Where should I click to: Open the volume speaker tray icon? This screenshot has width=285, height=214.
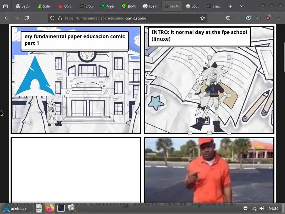click(262, 208)
